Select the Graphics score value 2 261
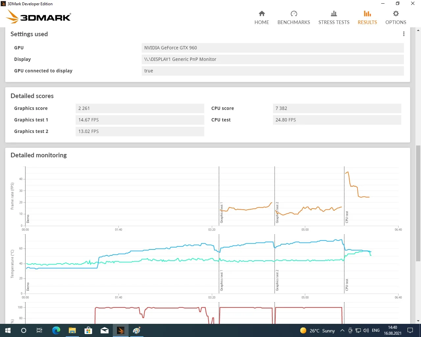Image resolution: width=421 pixels, height=337 pixels. point(140,108)
